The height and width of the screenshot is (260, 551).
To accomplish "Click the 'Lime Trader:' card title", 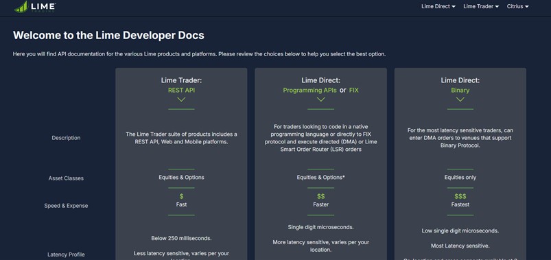I will (x=181, y=80).
